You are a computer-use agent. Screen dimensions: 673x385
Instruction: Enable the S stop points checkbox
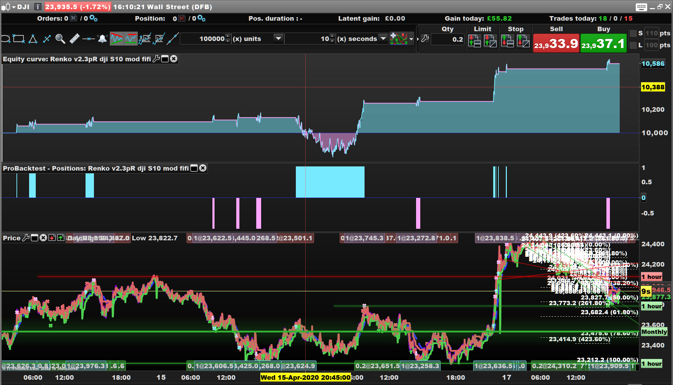(x=633, y=33)
